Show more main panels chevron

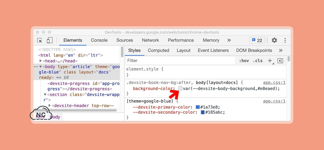tap(229, 40)
